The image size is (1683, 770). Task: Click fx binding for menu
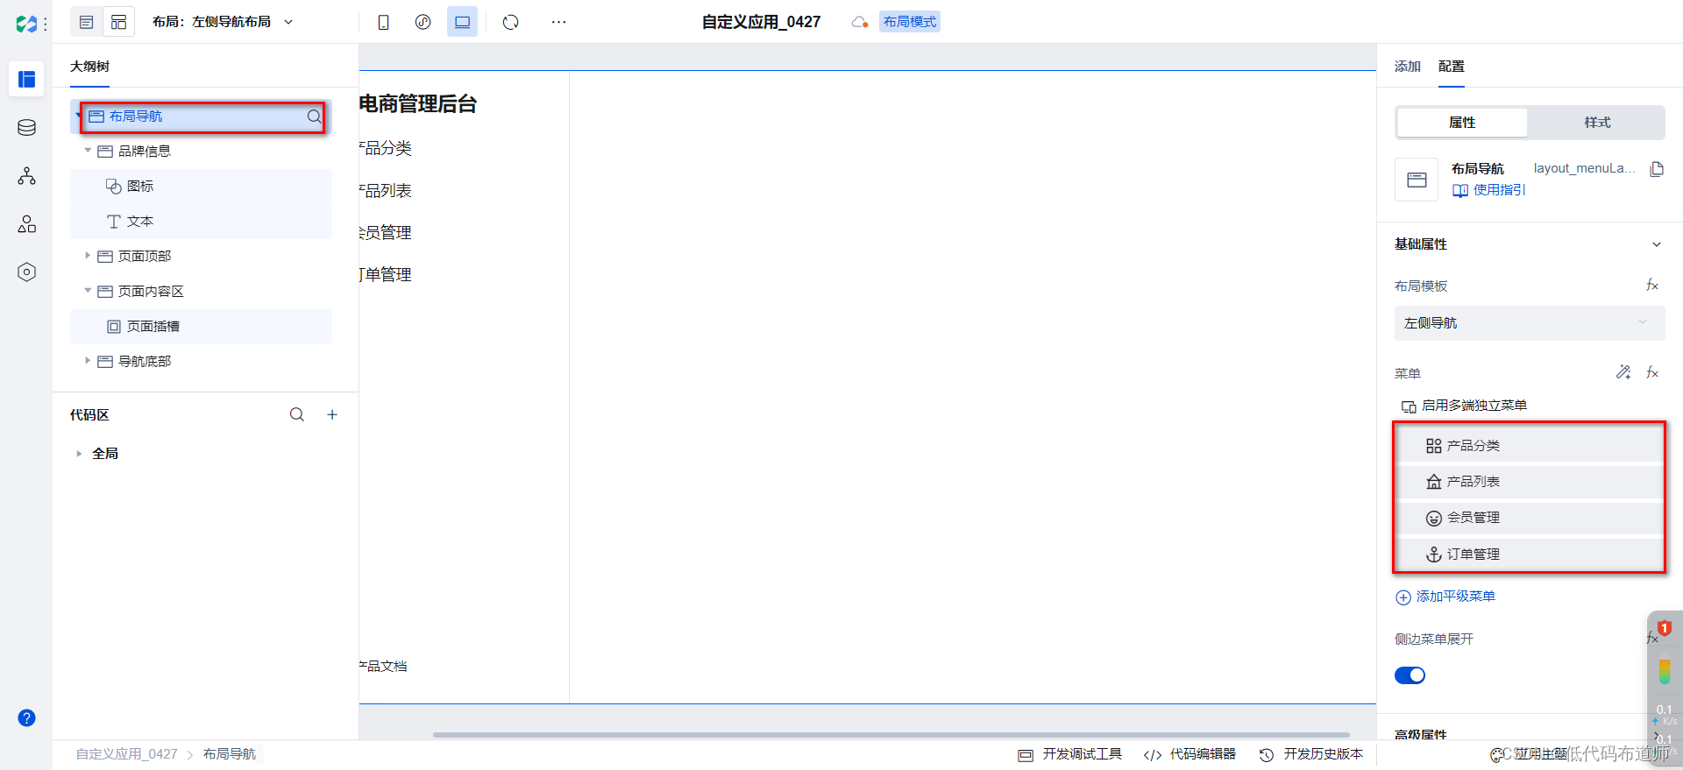[1652, 372]
